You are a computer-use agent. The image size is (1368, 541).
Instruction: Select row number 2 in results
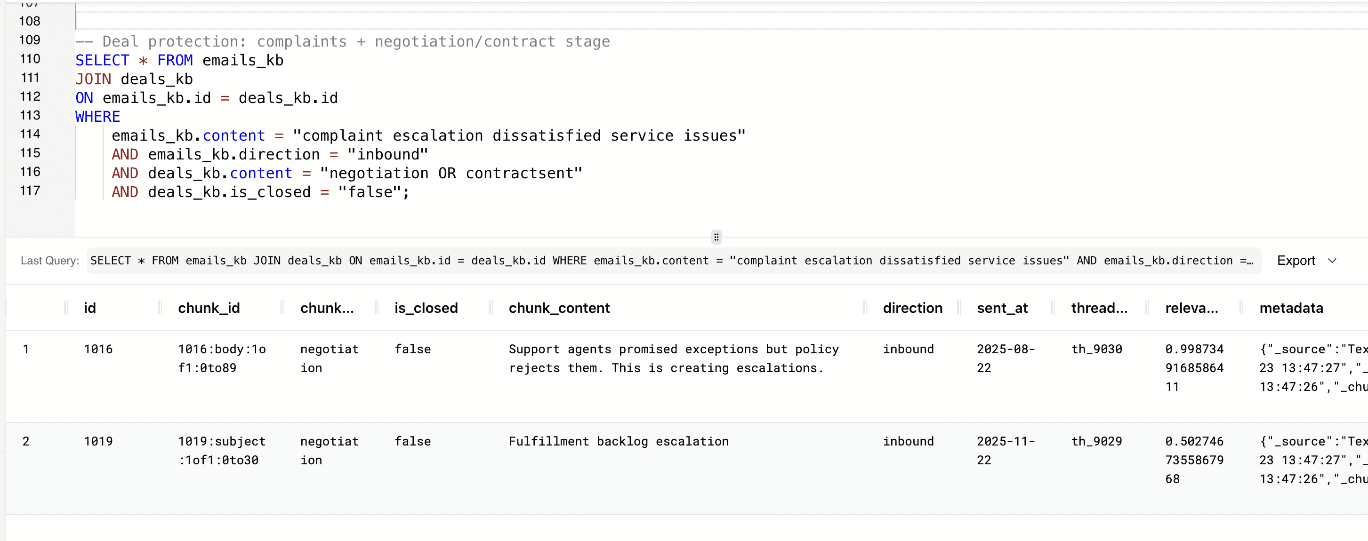click(25, 441)
